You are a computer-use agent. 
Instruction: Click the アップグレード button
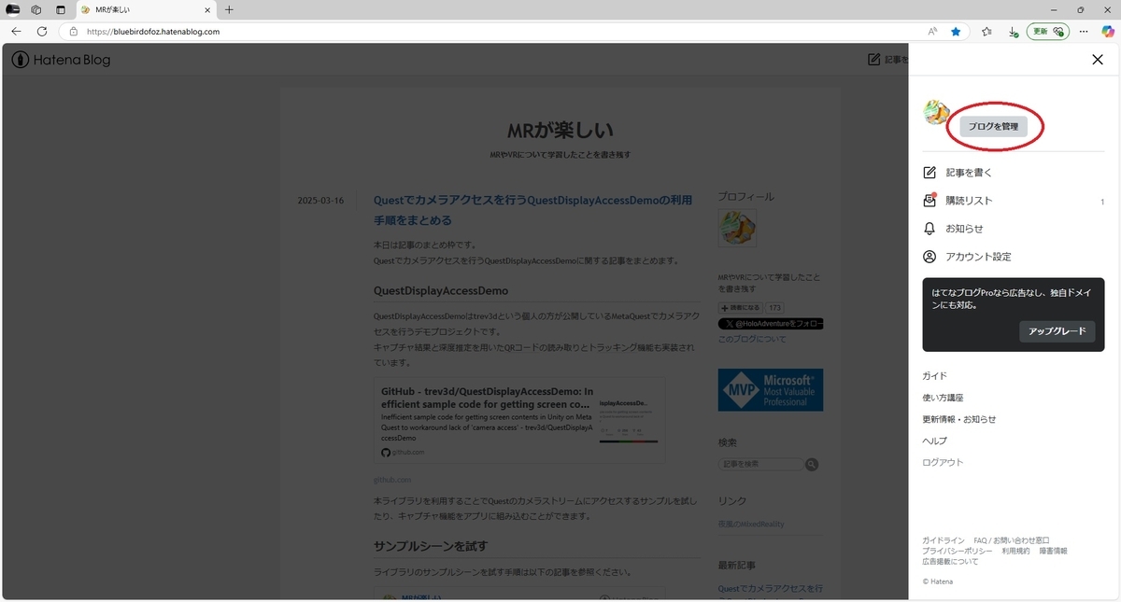(1057, 331)
